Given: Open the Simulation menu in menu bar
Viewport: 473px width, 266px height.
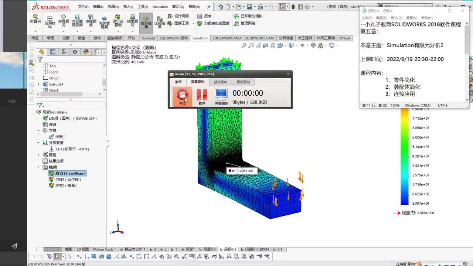Looking at the screenshot, I should point(160,7).
